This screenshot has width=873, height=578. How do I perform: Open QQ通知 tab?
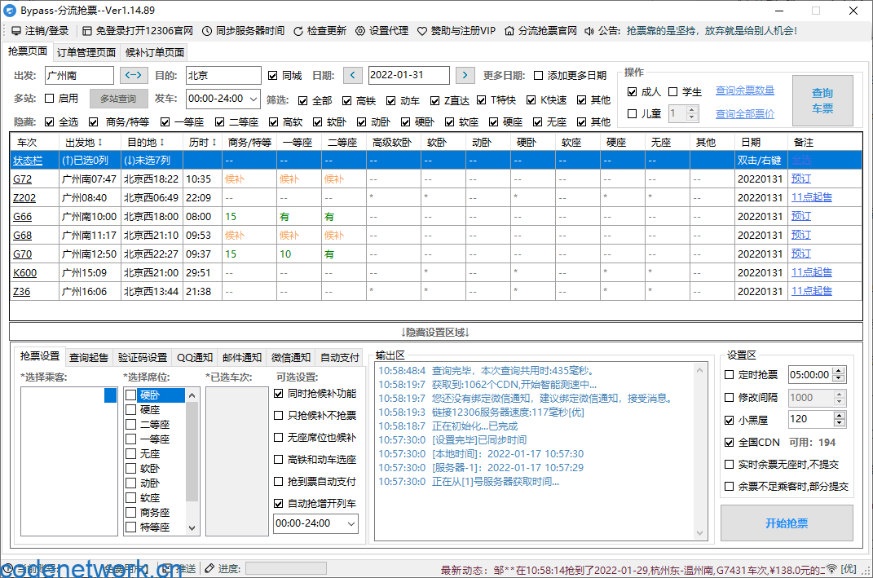coord(195,358)
